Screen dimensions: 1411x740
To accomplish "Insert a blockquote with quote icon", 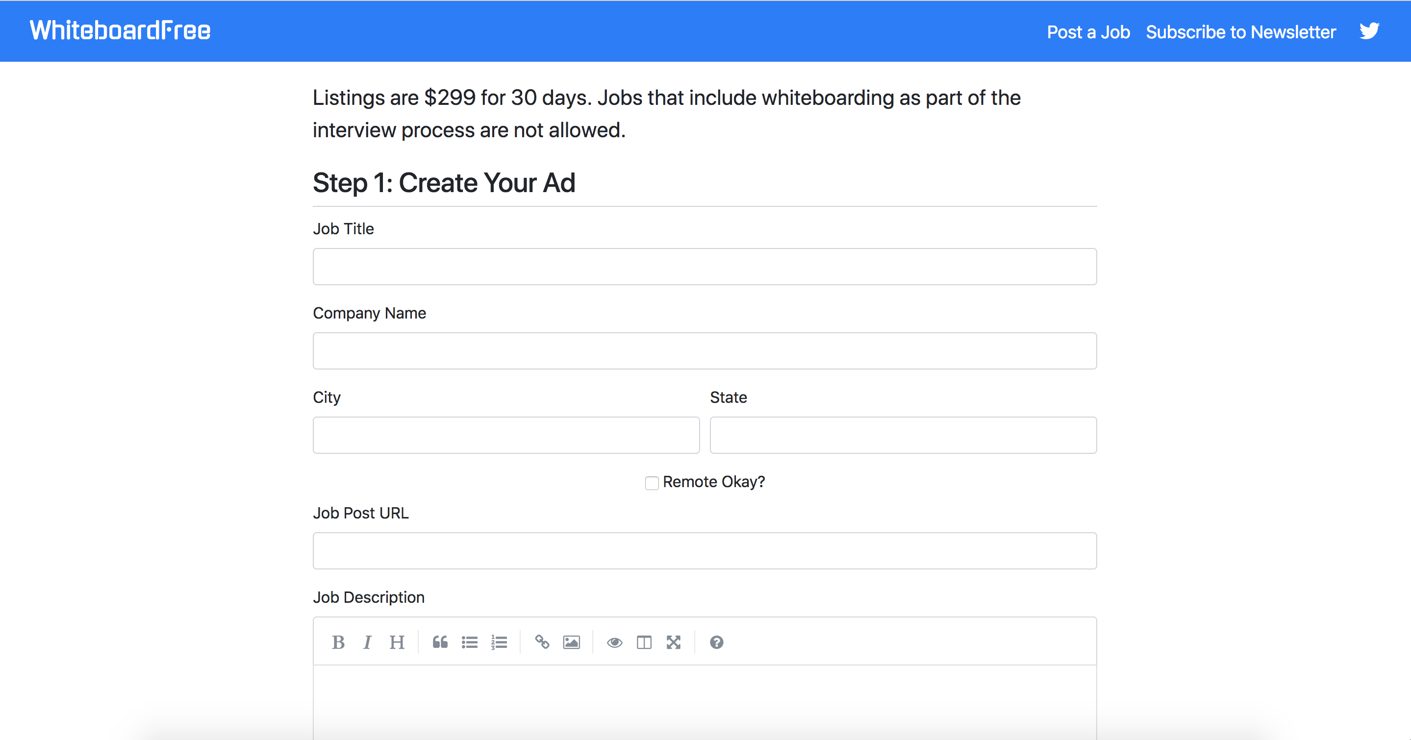I will tap(440, 642).
